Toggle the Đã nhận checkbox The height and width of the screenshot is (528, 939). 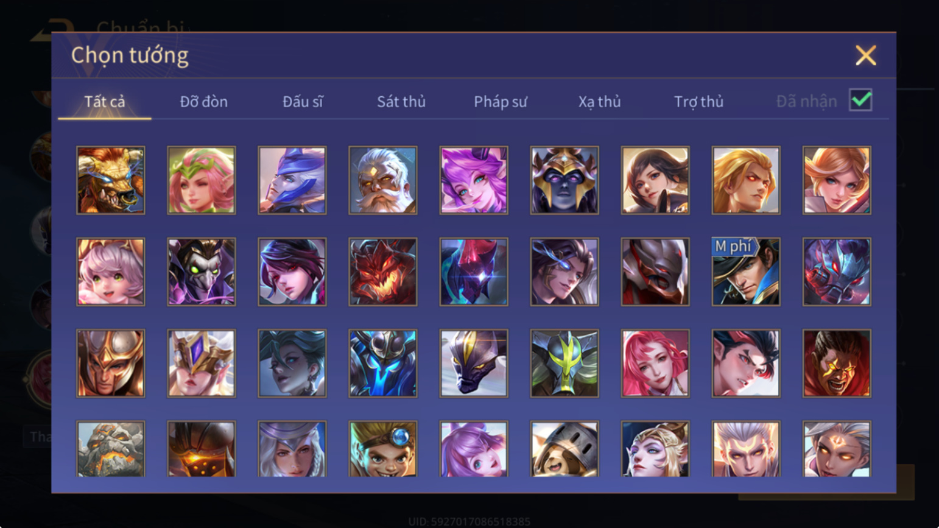(x=860, y=100)
